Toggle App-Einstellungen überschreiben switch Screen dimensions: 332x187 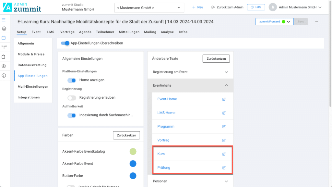[65, 43]
